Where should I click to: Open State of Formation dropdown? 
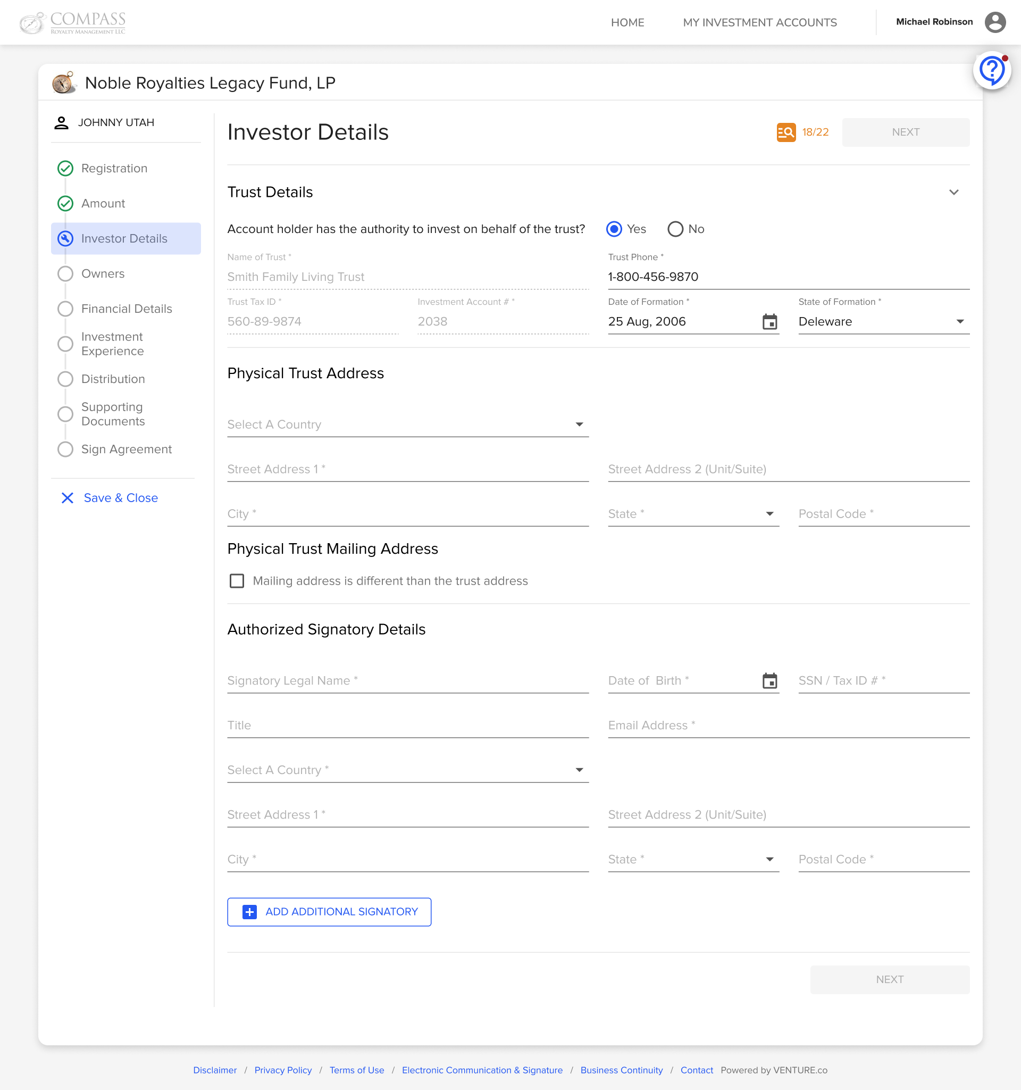[883, 322]
